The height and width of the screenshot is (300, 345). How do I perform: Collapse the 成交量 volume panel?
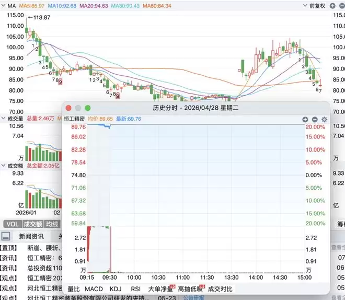pyautogui.click(x=3, y=118)
